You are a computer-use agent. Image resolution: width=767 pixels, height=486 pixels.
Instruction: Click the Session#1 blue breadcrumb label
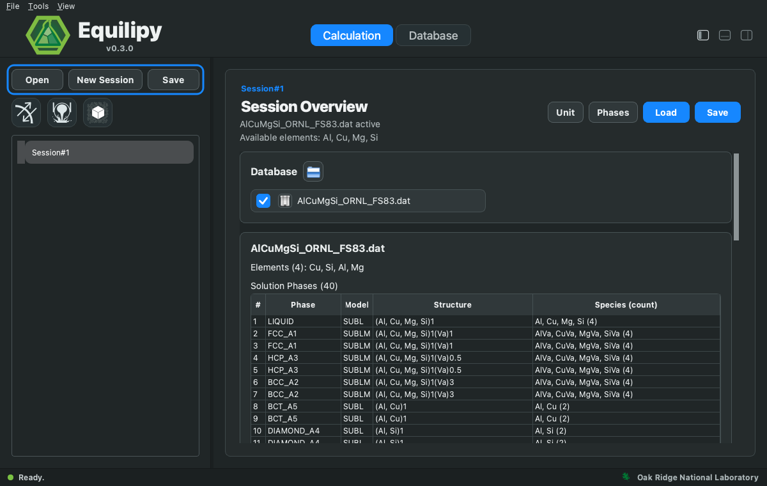(262, 88)
